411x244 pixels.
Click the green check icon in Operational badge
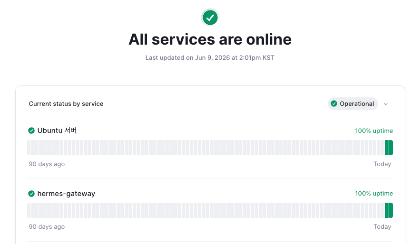(333, 103)
